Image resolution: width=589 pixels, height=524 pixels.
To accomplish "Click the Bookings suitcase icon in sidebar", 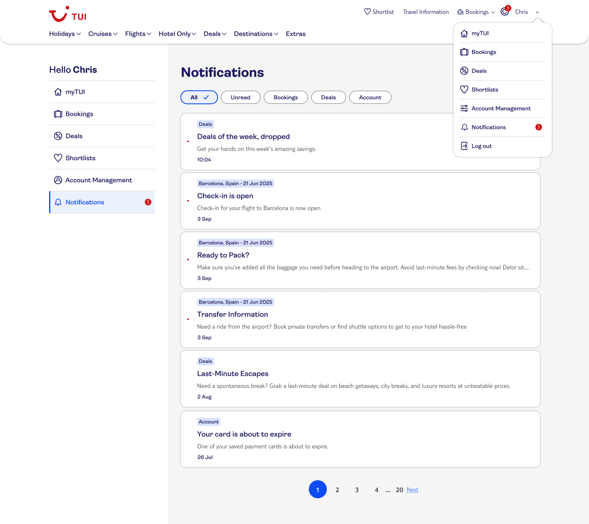I will pyautogui.click(x=58, y=114).
